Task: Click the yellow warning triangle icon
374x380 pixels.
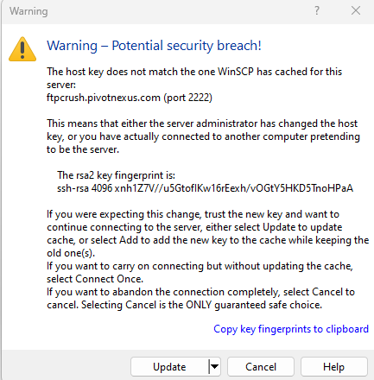Action: (x=22, y=49)
